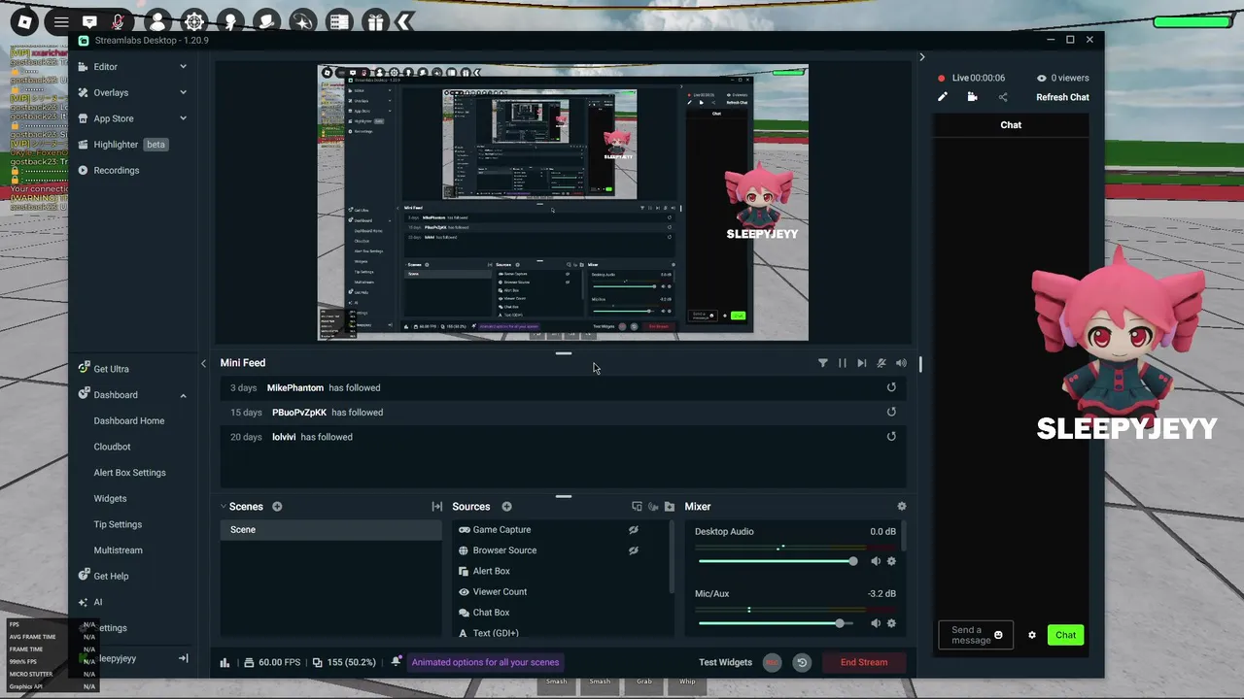1244x699 pixels.
Task: Replay the lolvivi follow alert
Action: (x=891, y=437)
